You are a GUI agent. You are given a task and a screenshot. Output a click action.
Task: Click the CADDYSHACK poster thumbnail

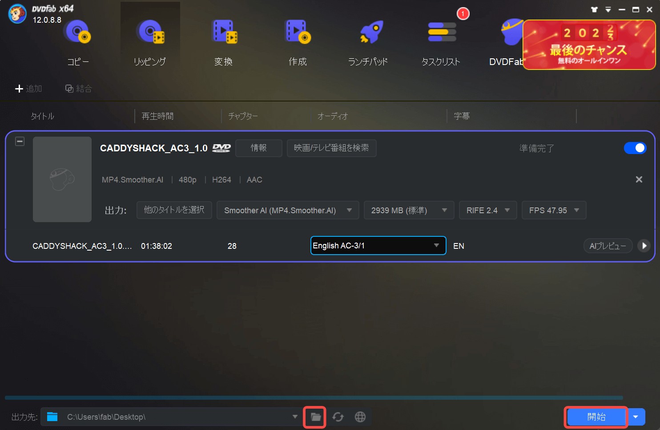[62, 179]
